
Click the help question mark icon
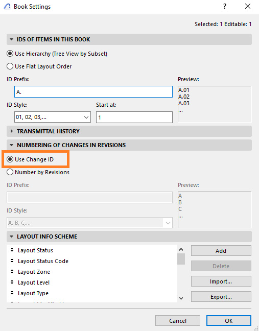click(x=225, y=6)
